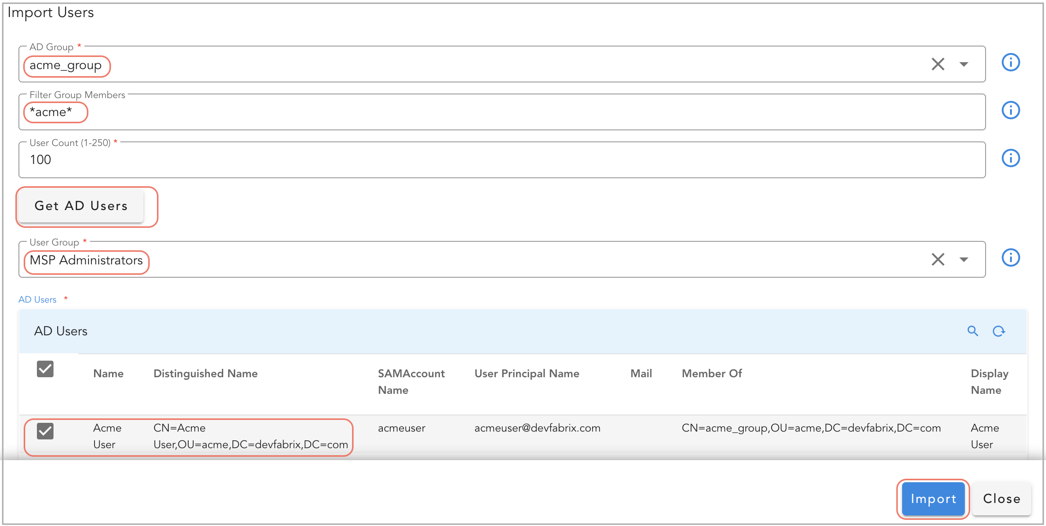View info for the User Count field
Screen dimensions: 1046x526
tap(1010, 158)
